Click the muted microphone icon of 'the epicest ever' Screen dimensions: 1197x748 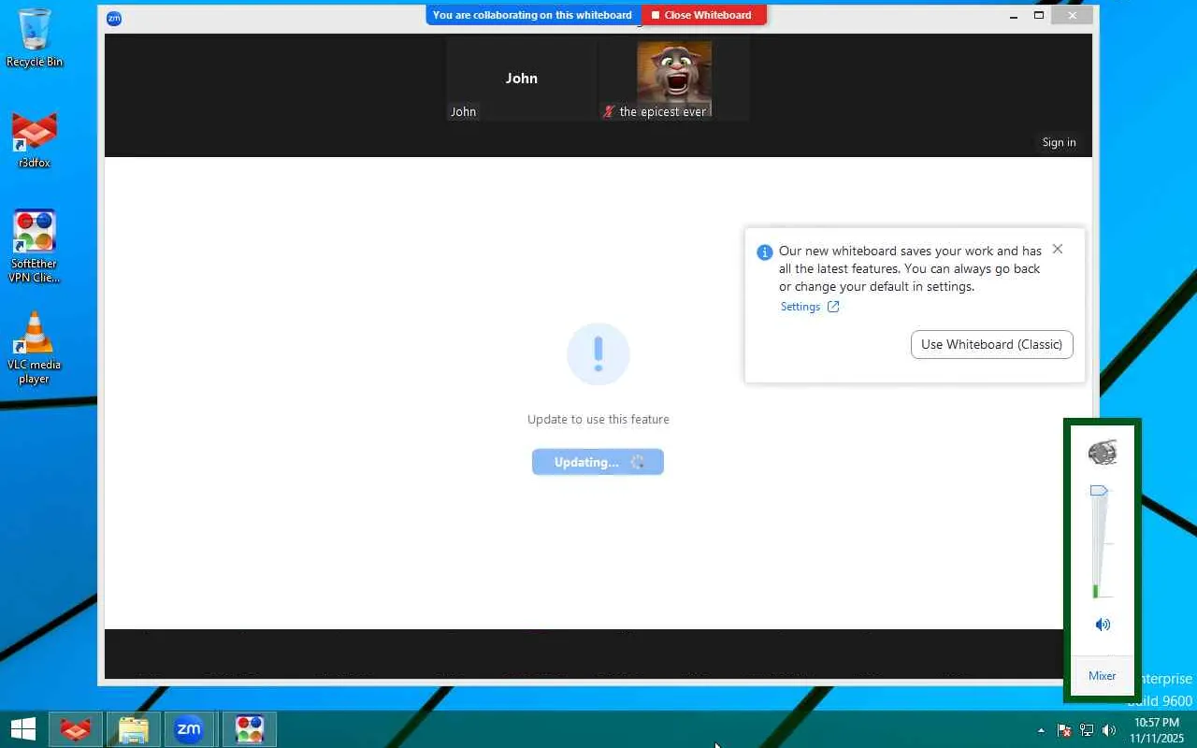tap(609, 112)
